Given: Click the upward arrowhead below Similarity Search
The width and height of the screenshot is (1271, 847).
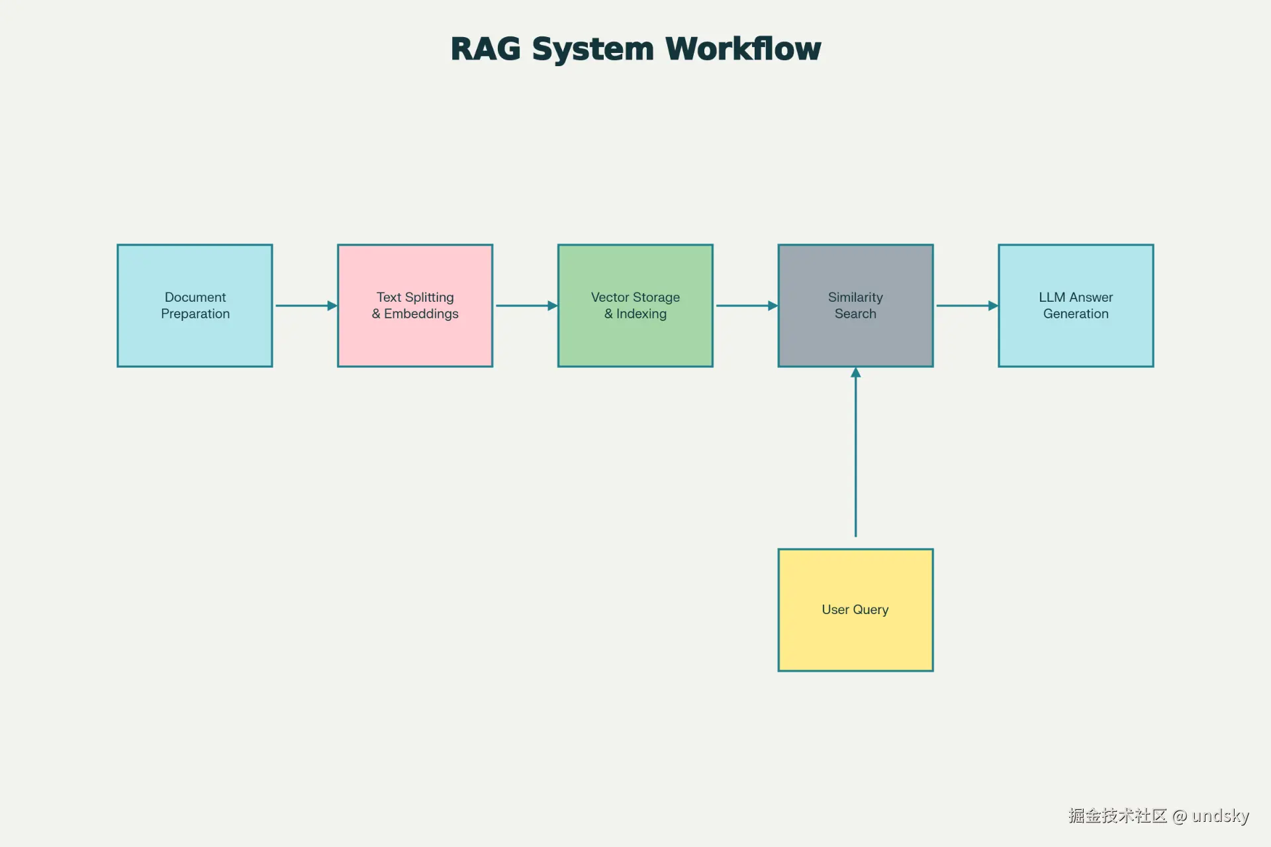Looking at the screenshot, I should click(855, 373).
